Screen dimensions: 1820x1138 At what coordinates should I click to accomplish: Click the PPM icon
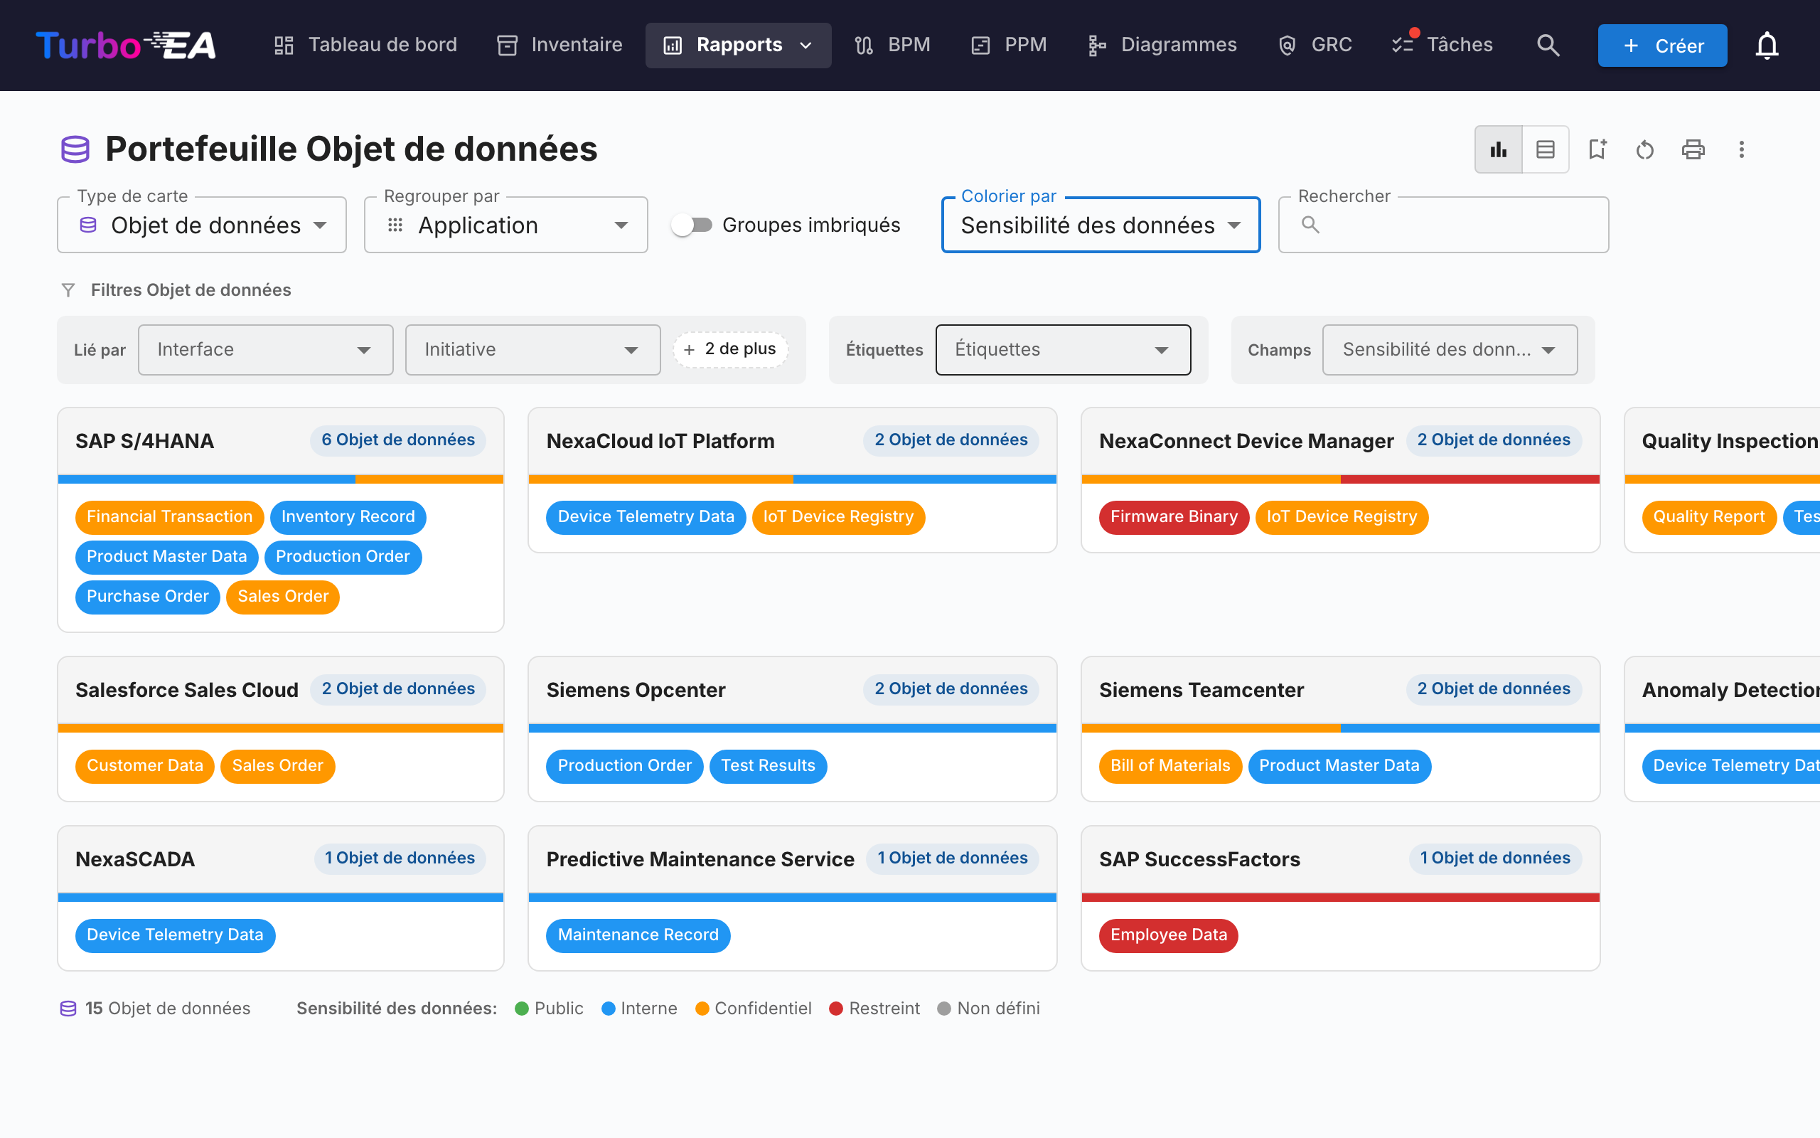pos(980,45)
